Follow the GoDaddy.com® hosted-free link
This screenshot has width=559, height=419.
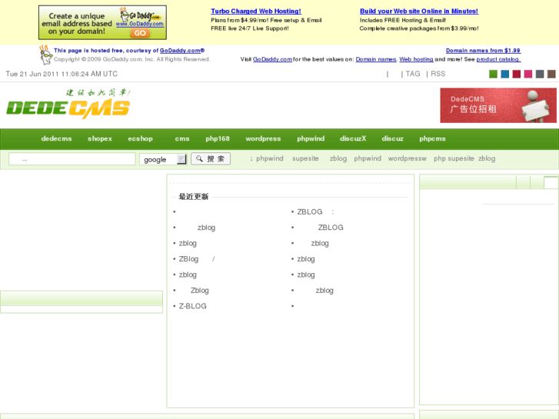point(181,51)
